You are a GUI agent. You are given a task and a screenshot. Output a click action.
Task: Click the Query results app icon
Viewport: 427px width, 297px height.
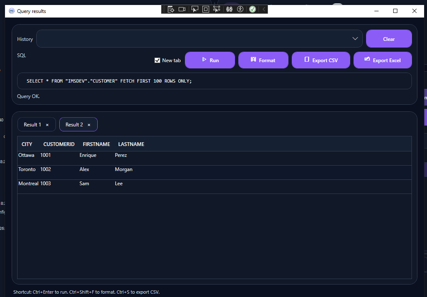[11, 11]
